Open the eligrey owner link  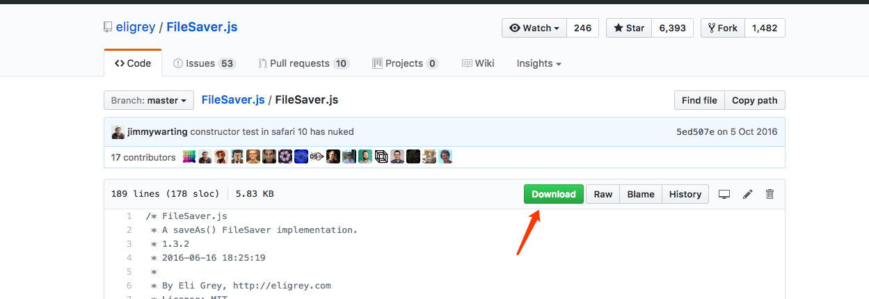(136, 28)
